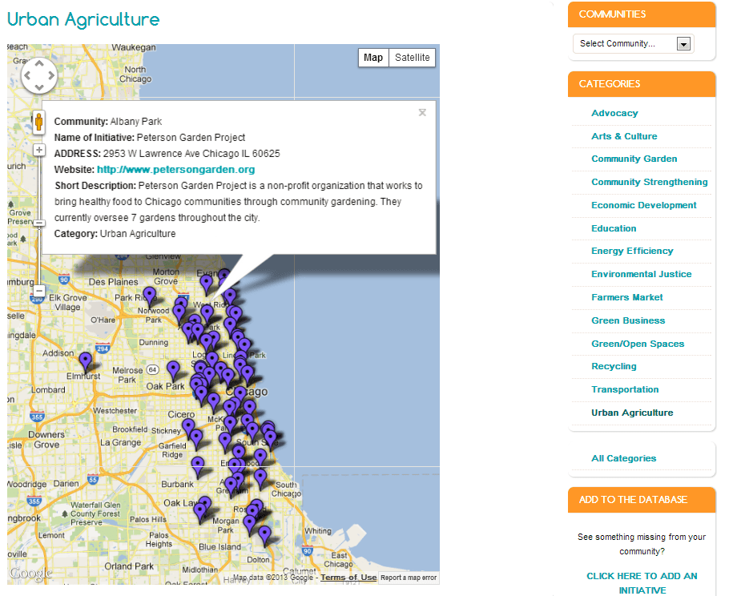The height and width of the screenshot is (596, 741).
Task: Open the petersongarden.org website link
Action: [x=175, y=170]
